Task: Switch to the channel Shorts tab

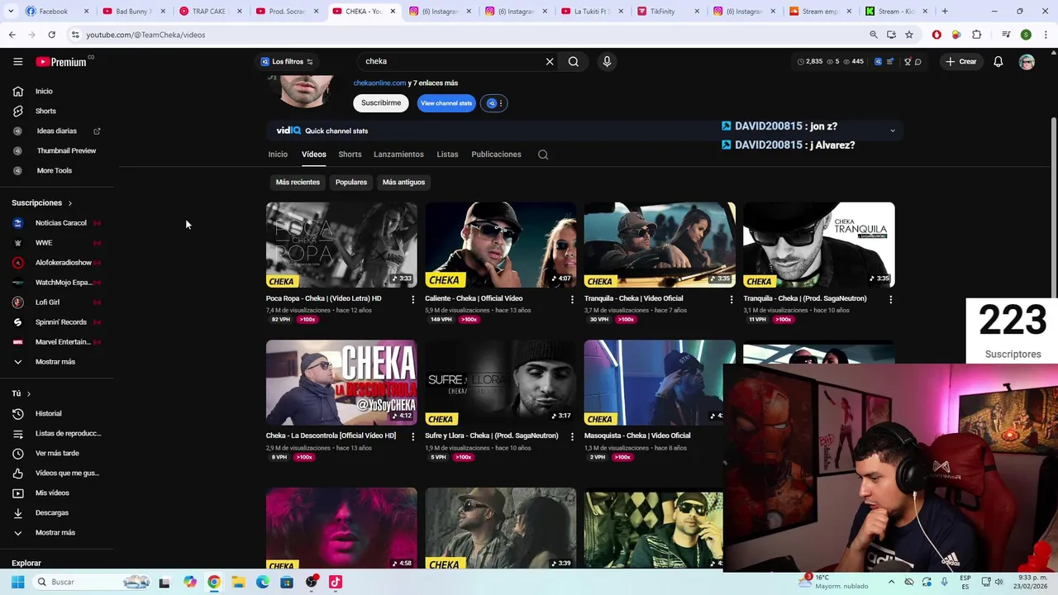Action: 350,155
